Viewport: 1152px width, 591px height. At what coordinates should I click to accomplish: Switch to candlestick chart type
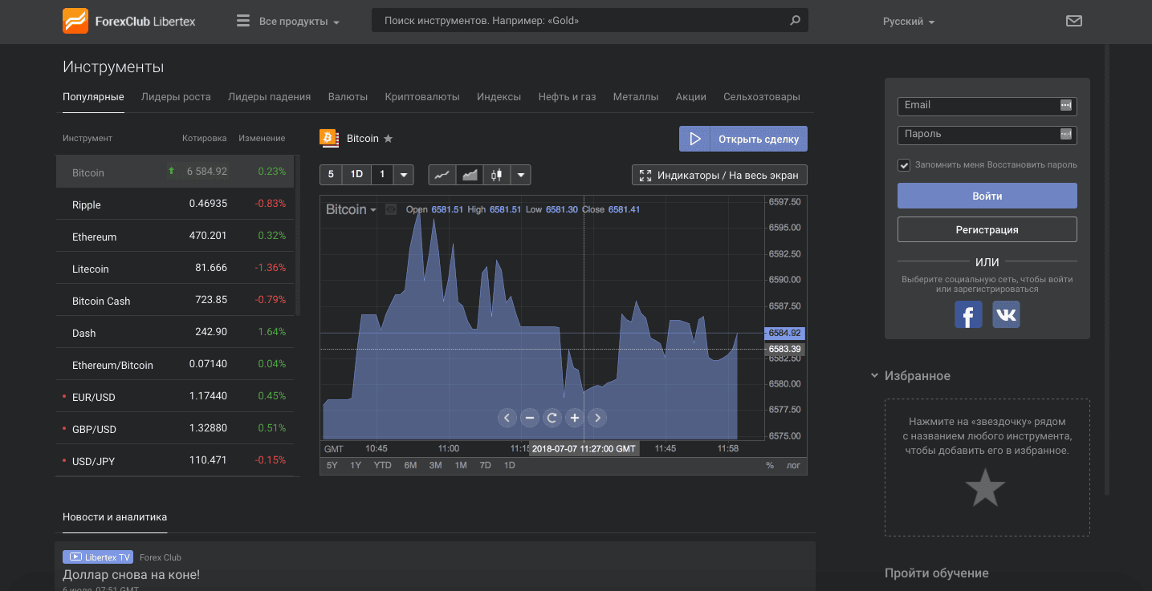click(x=497, y=175)
